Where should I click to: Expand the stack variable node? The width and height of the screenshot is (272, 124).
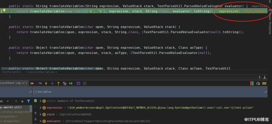[40, 114]
